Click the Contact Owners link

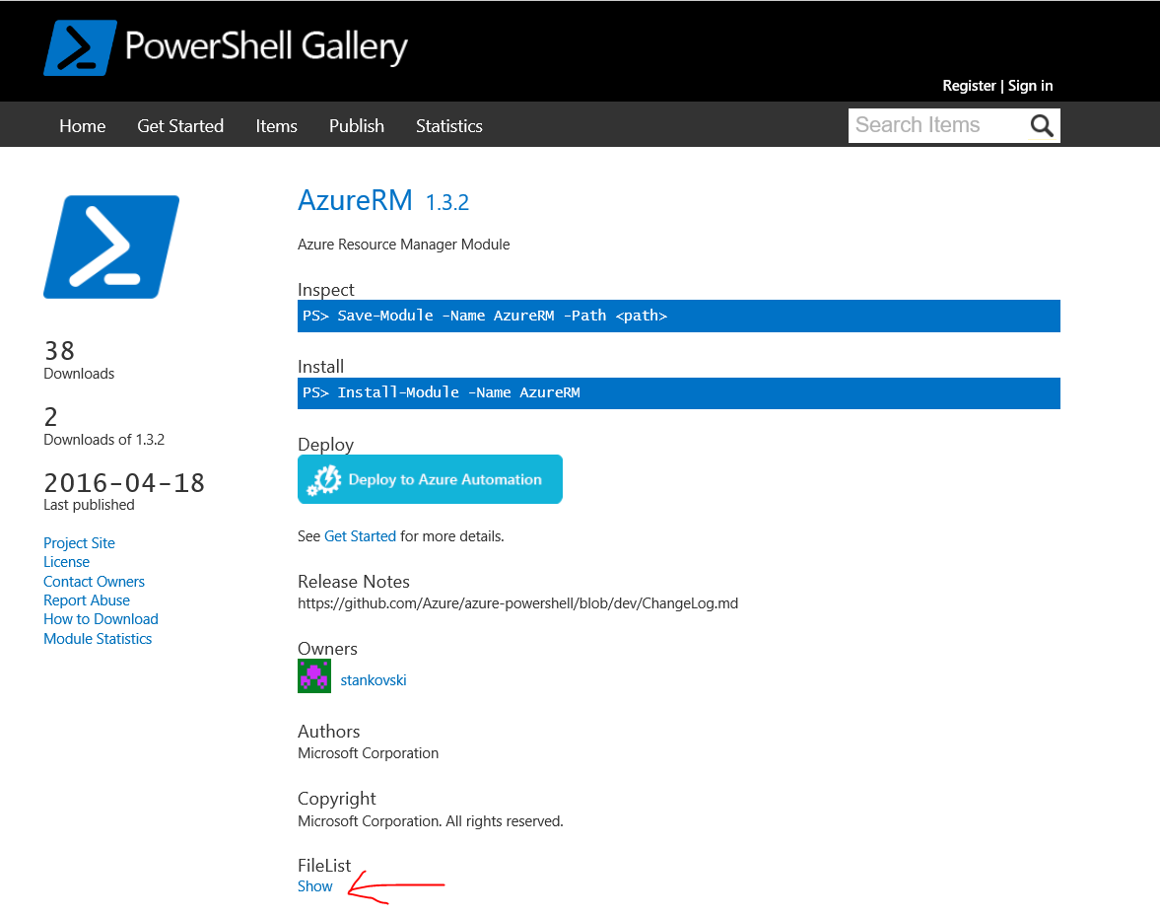coord(94,581)
